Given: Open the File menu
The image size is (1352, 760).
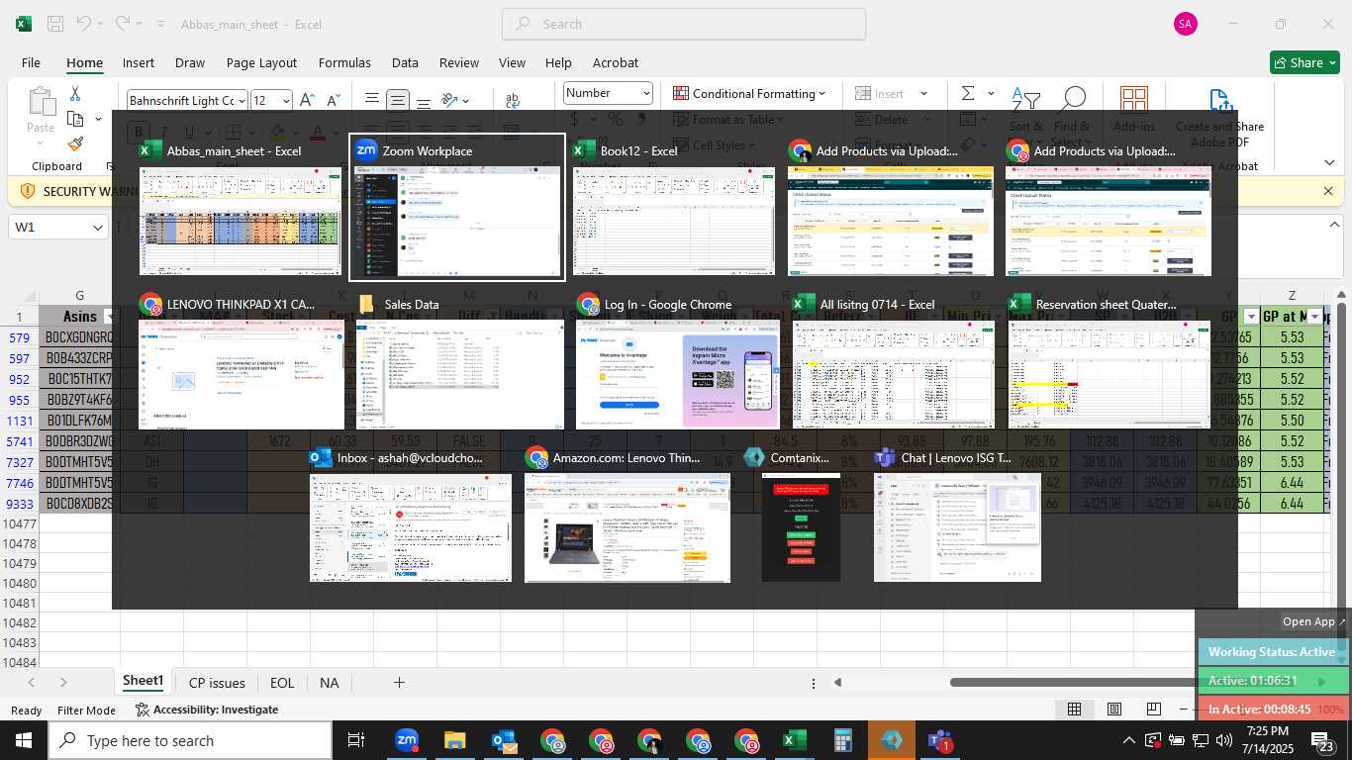Looking at the screenshot, I should pyautogui.click(x=31, y=62).
